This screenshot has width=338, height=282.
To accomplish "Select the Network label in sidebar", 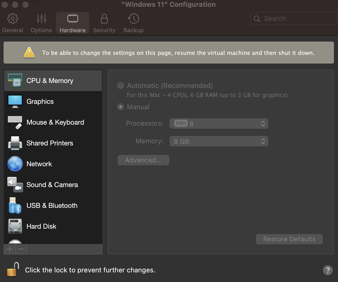I will click(x=39, y=164).
